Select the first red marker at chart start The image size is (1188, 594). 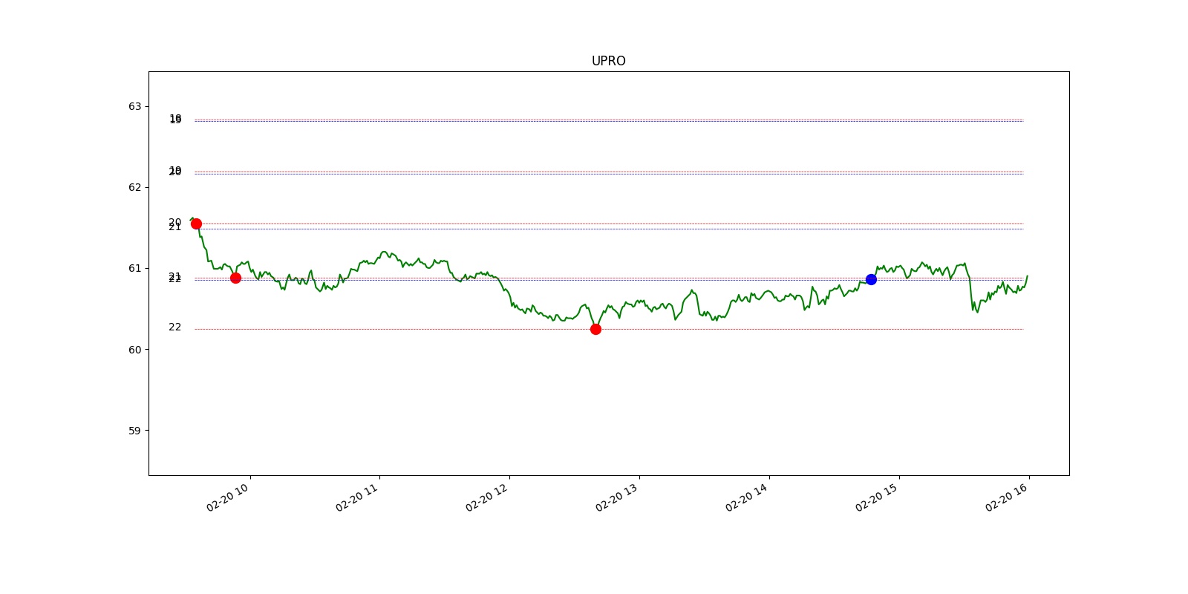[196, 223]
